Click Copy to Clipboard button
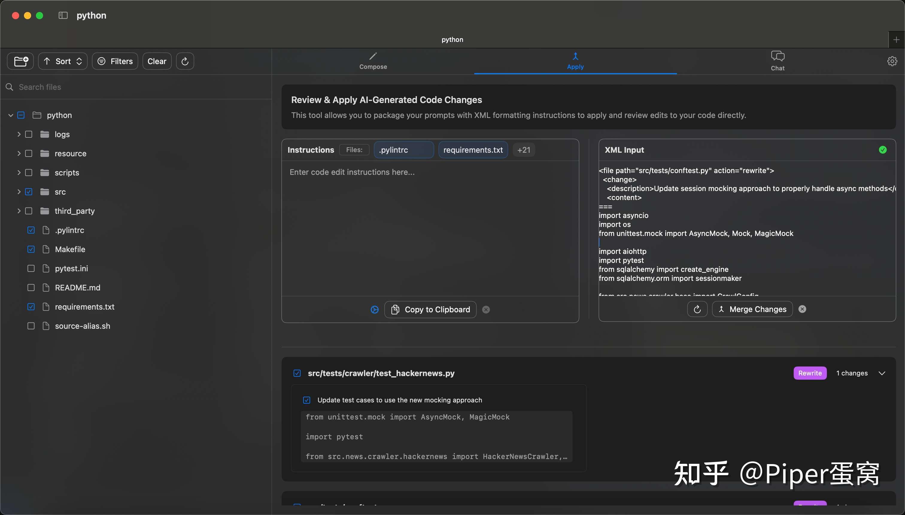The height and width of the screenshot is (515, 905). point(430,310)
